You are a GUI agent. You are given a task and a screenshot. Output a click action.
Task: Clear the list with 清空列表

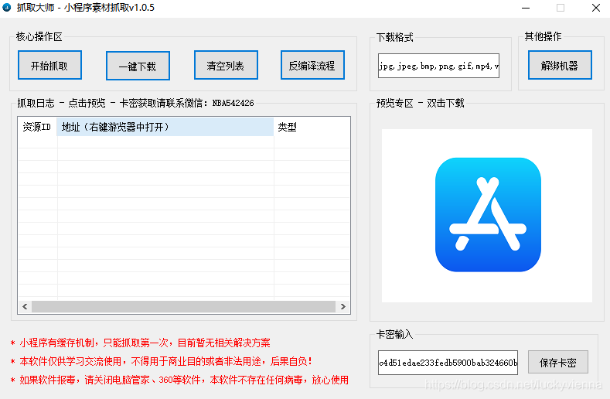click(x=226, y=65)
